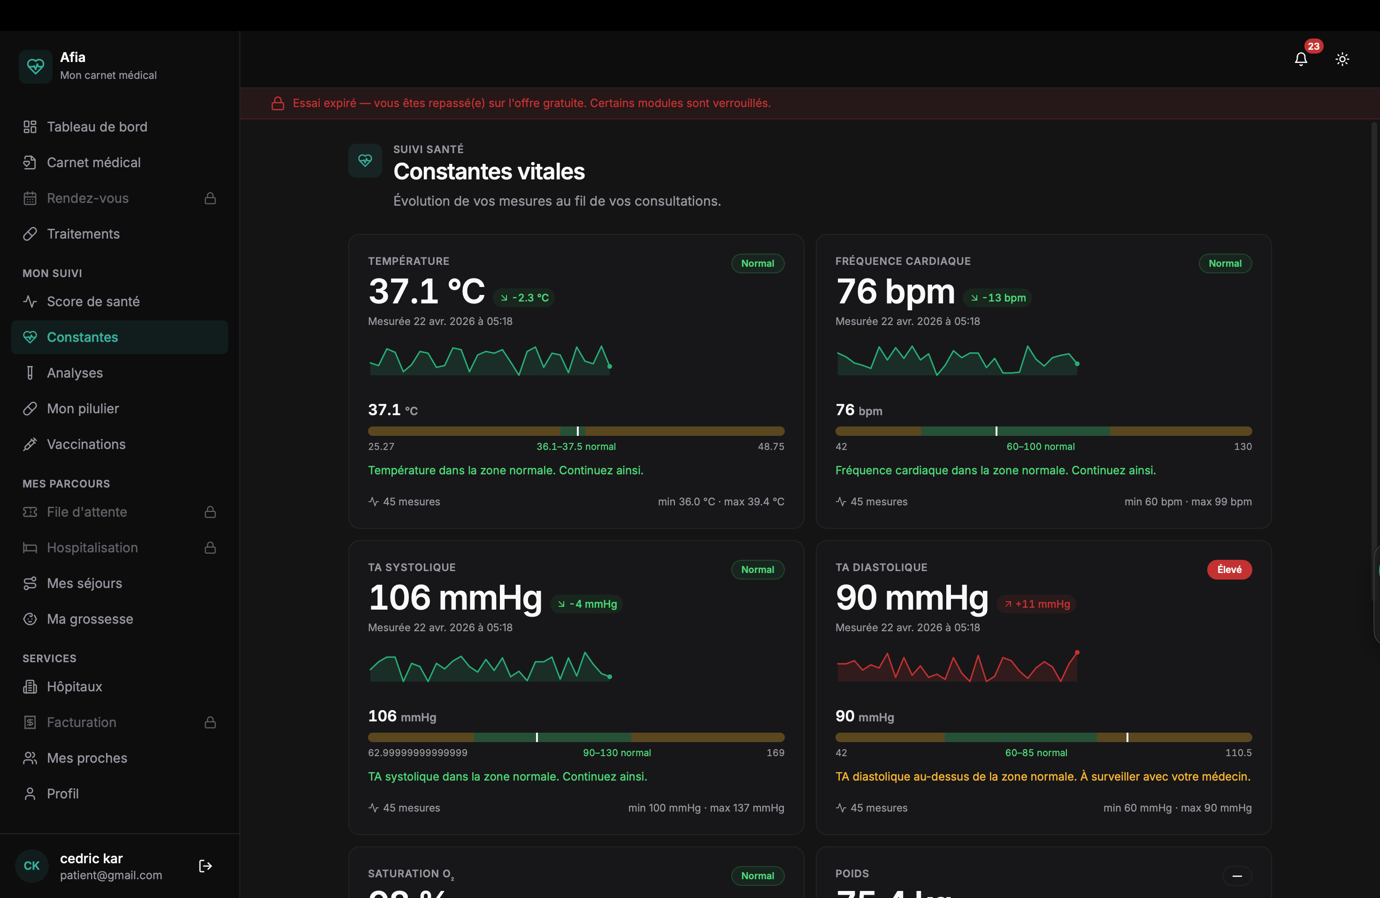Click the +11 mmHg trend chip
This screenshot has height=898, width=1380.
point(1036,604)
